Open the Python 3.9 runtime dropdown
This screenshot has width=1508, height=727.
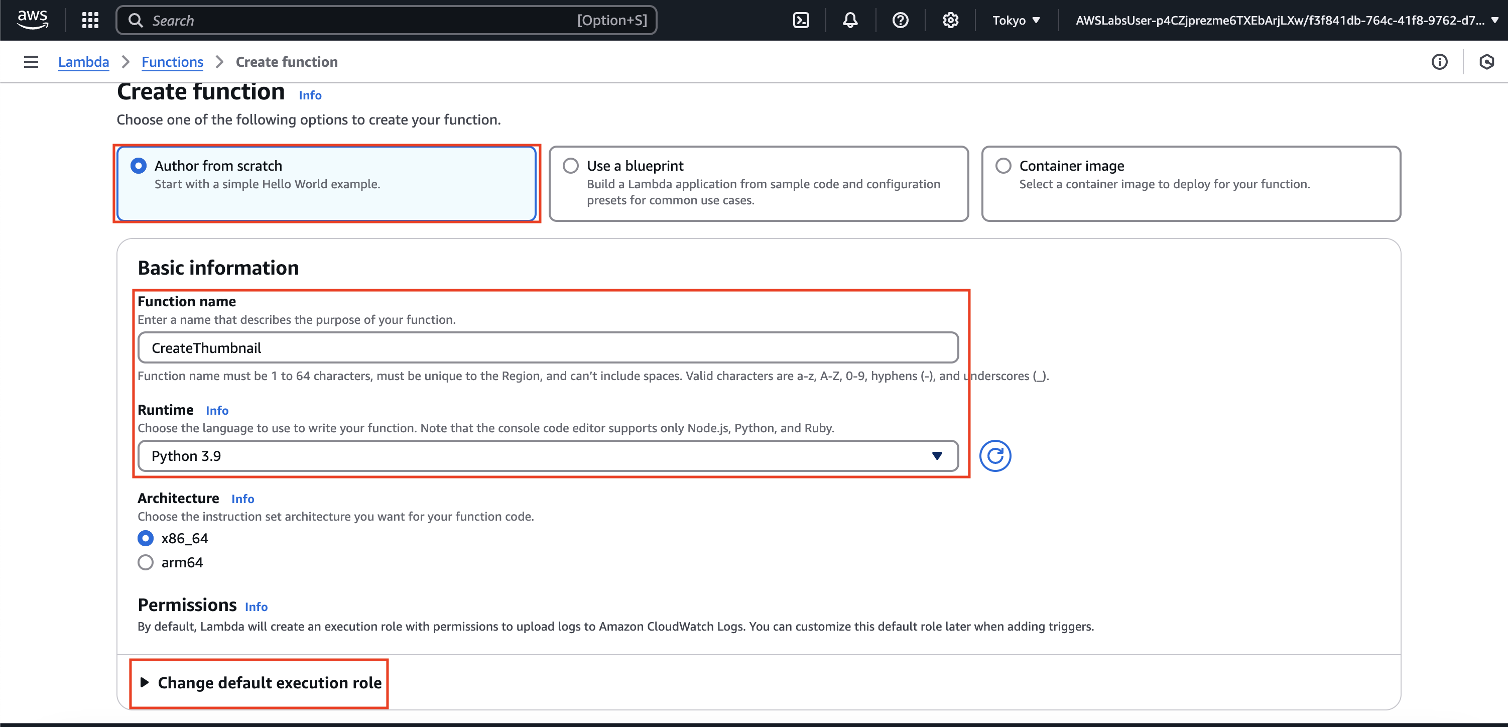(547, 455)
